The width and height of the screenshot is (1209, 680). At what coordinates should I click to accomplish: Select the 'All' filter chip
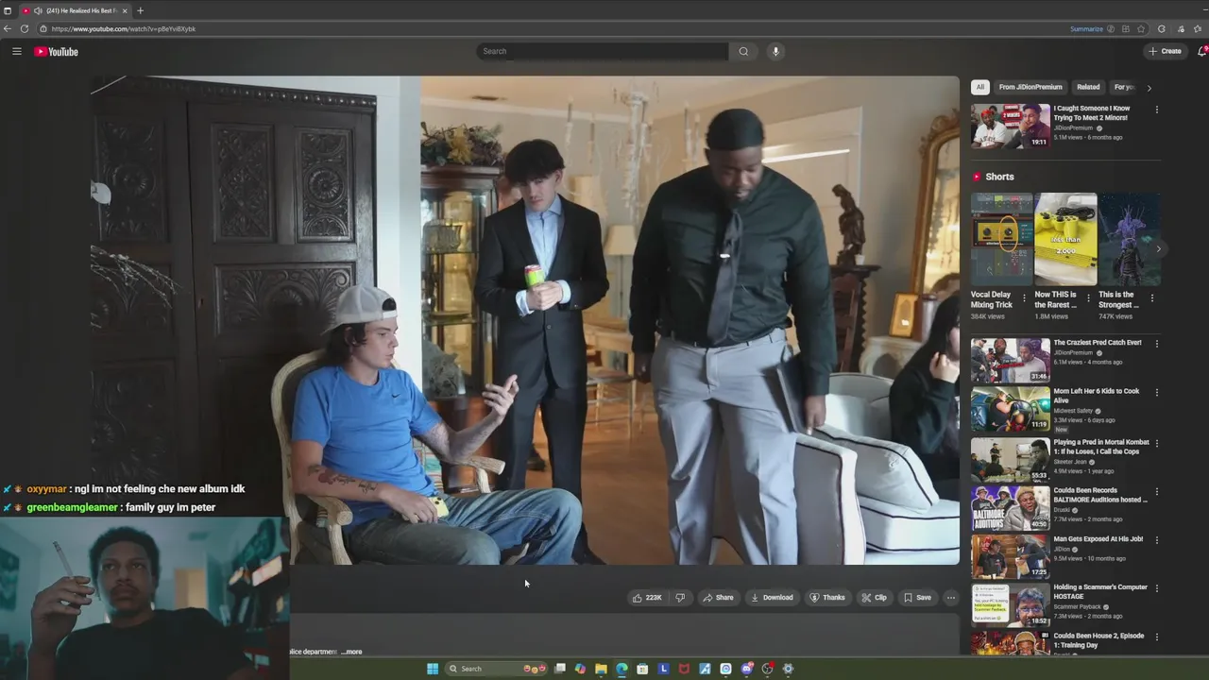pyautogui.click(x=980, y=87)
